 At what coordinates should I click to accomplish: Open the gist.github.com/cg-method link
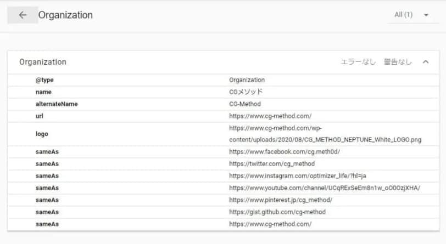[277, 212]
